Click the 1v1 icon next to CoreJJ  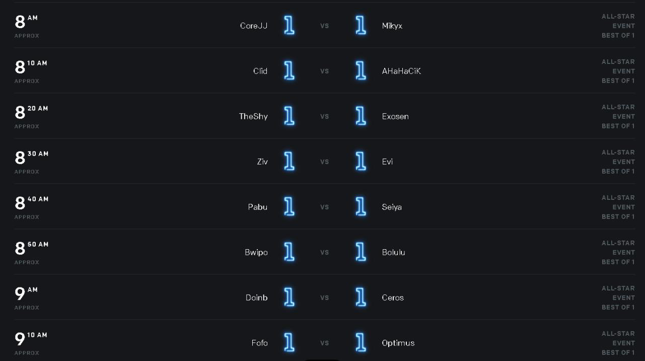(x=289, y=26)
